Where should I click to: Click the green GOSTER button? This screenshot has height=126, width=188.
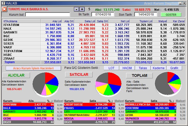click(171, 15)
